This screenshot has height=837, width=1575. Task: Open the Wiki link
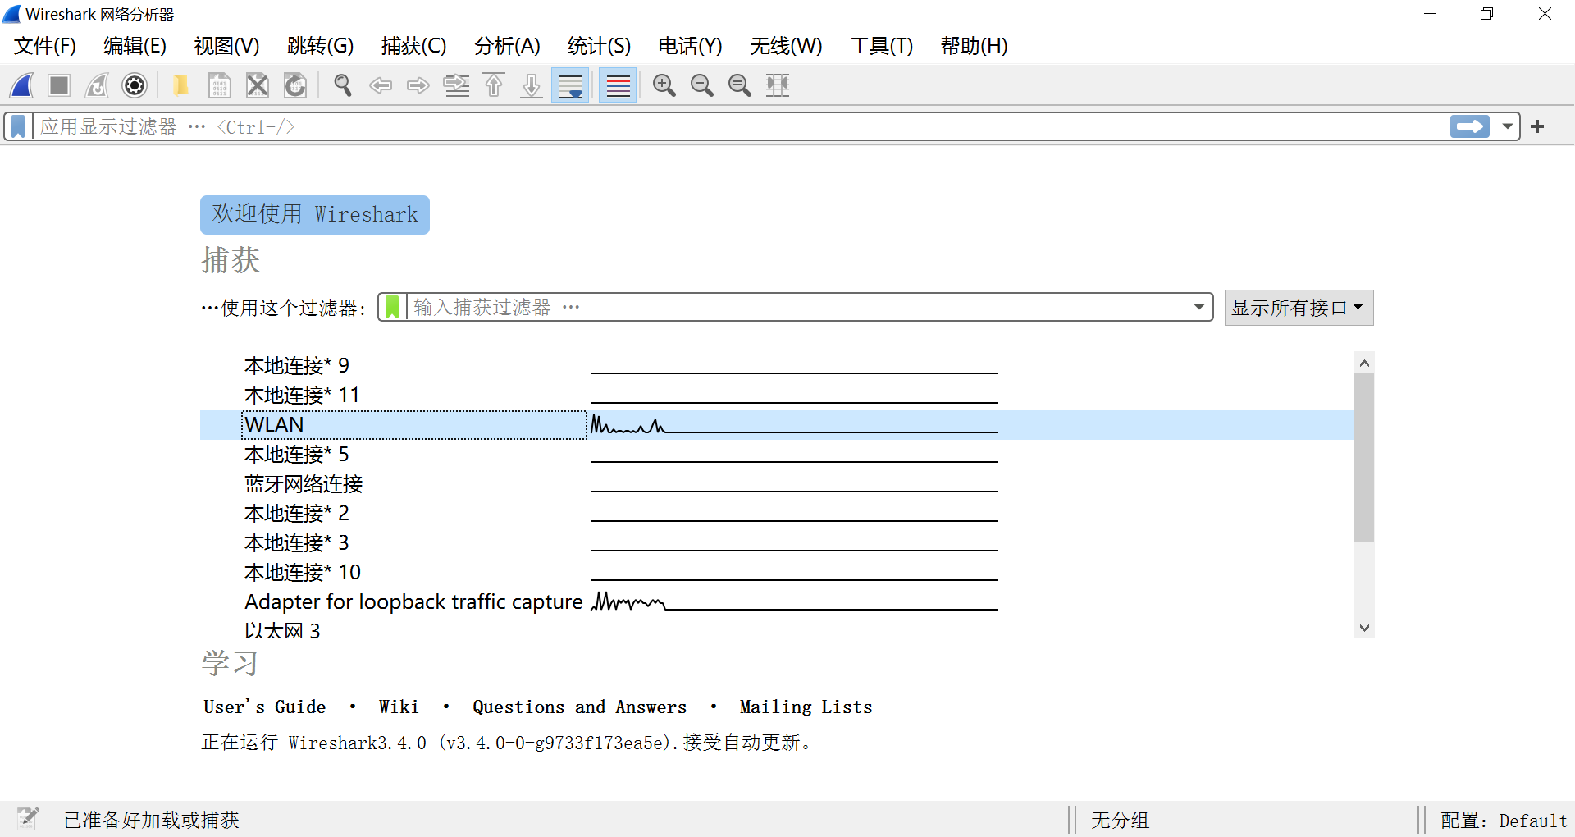(399, 707)
